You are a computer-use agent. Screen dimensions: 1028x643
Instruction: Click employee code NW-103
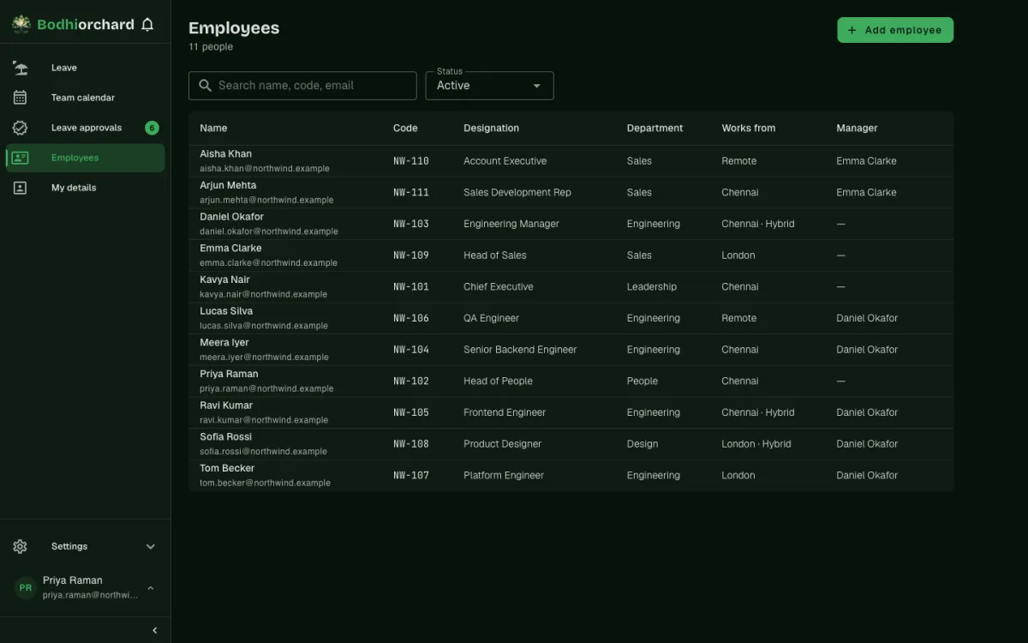tap(411, 224)
